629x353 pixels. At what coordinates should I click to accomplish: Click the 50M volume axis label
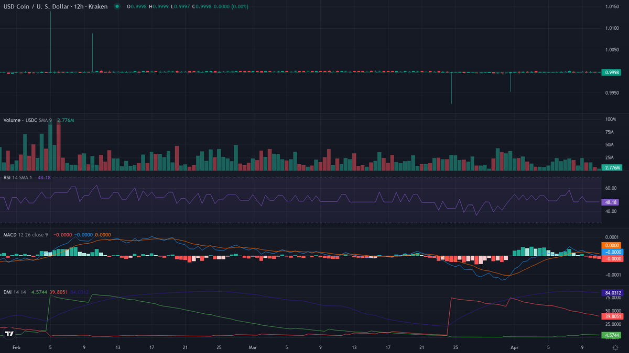pyautogui.click(x=610, y=145)
